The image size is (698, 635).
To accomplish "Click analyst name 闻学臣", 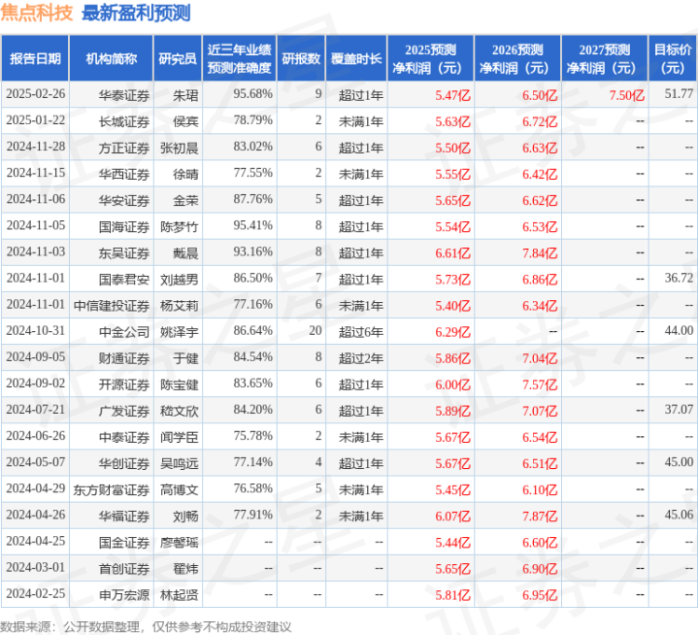I will pos(180,437).
